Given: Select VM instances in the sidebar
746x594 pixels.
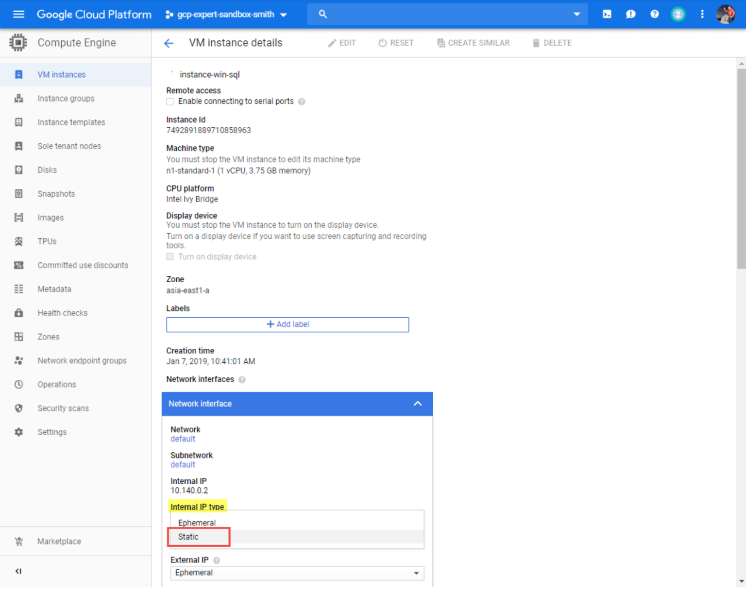Looking at the screenshot, I should coord(61,74).
